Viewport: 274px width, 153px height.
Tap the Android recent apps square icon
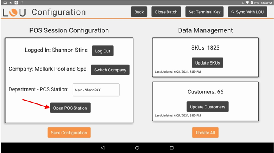coord(172,148)
